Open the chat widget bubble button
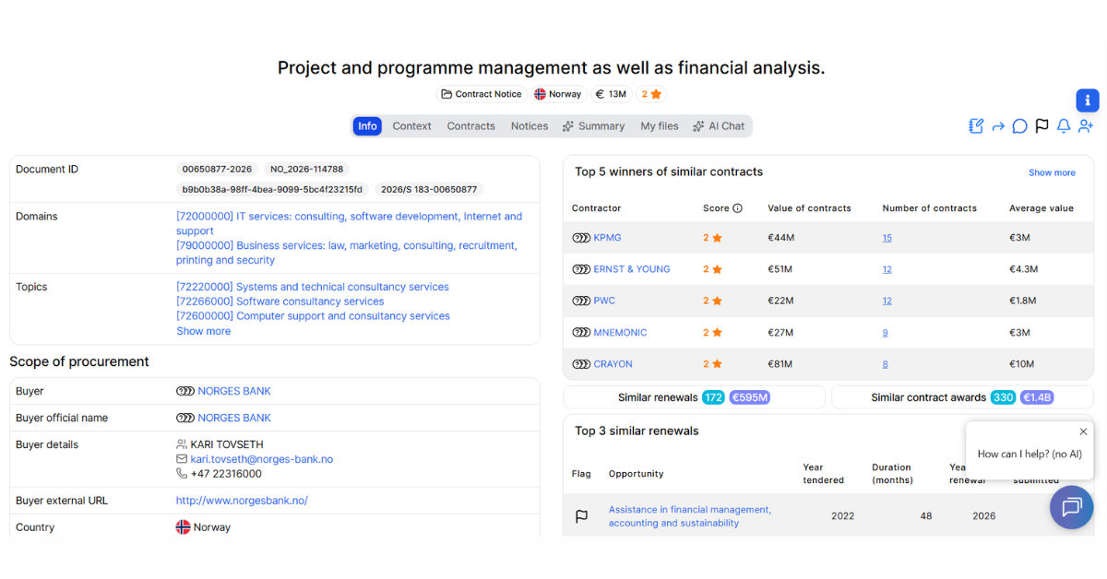 [1071, 507]
